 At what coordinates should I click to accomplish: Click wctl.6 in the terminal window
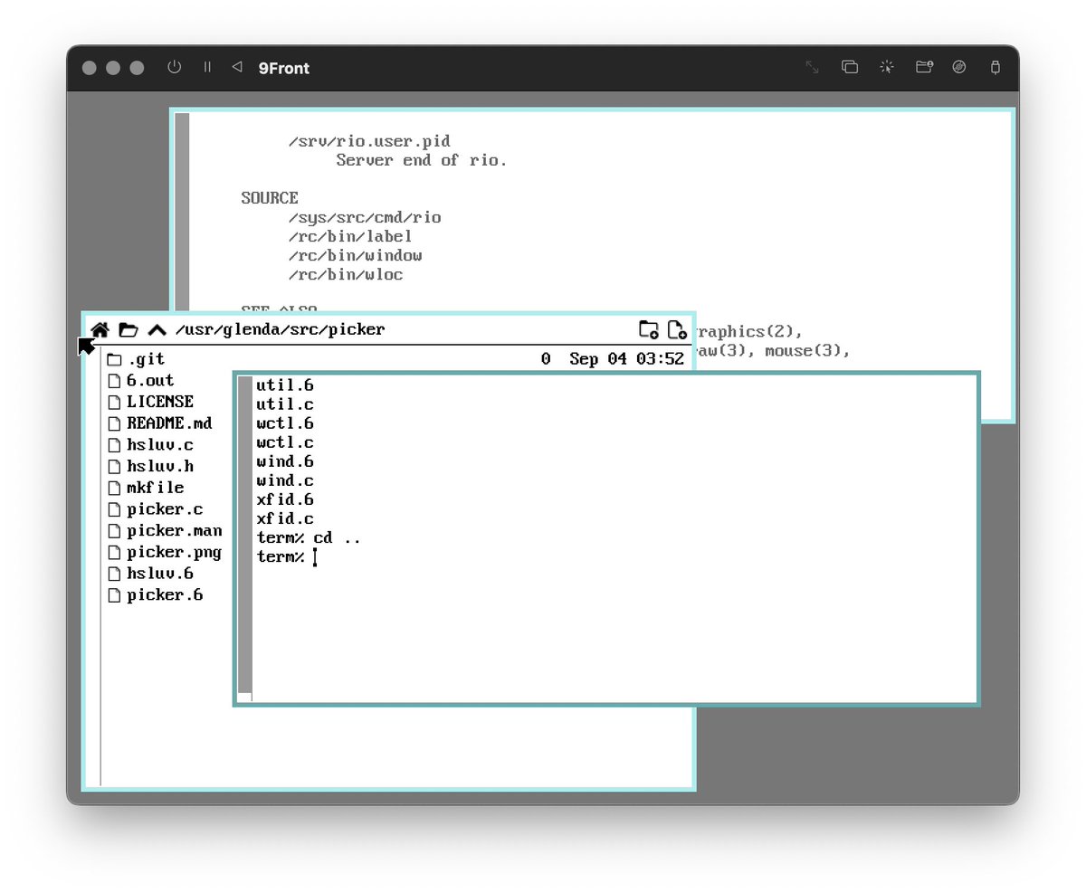point(285,424)
